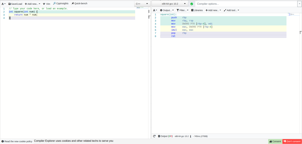Open the Output (0/0) panel button

click(165, 136)
